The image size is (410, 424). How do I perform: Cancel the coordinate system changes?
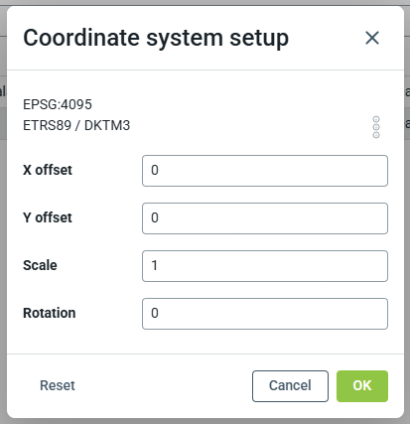(x=290, y=386)
